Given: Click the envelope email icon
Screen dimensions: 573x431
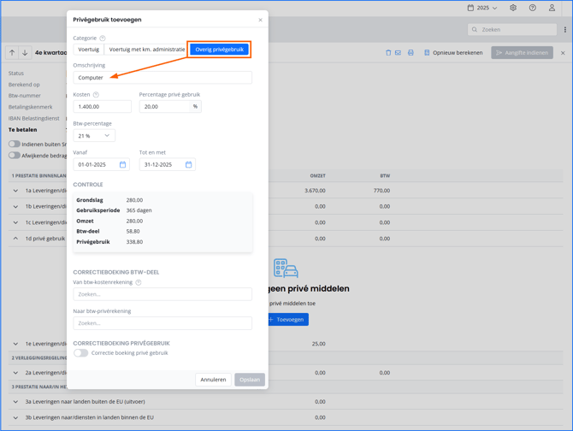Looking at the screenshot, I should 398,53.
